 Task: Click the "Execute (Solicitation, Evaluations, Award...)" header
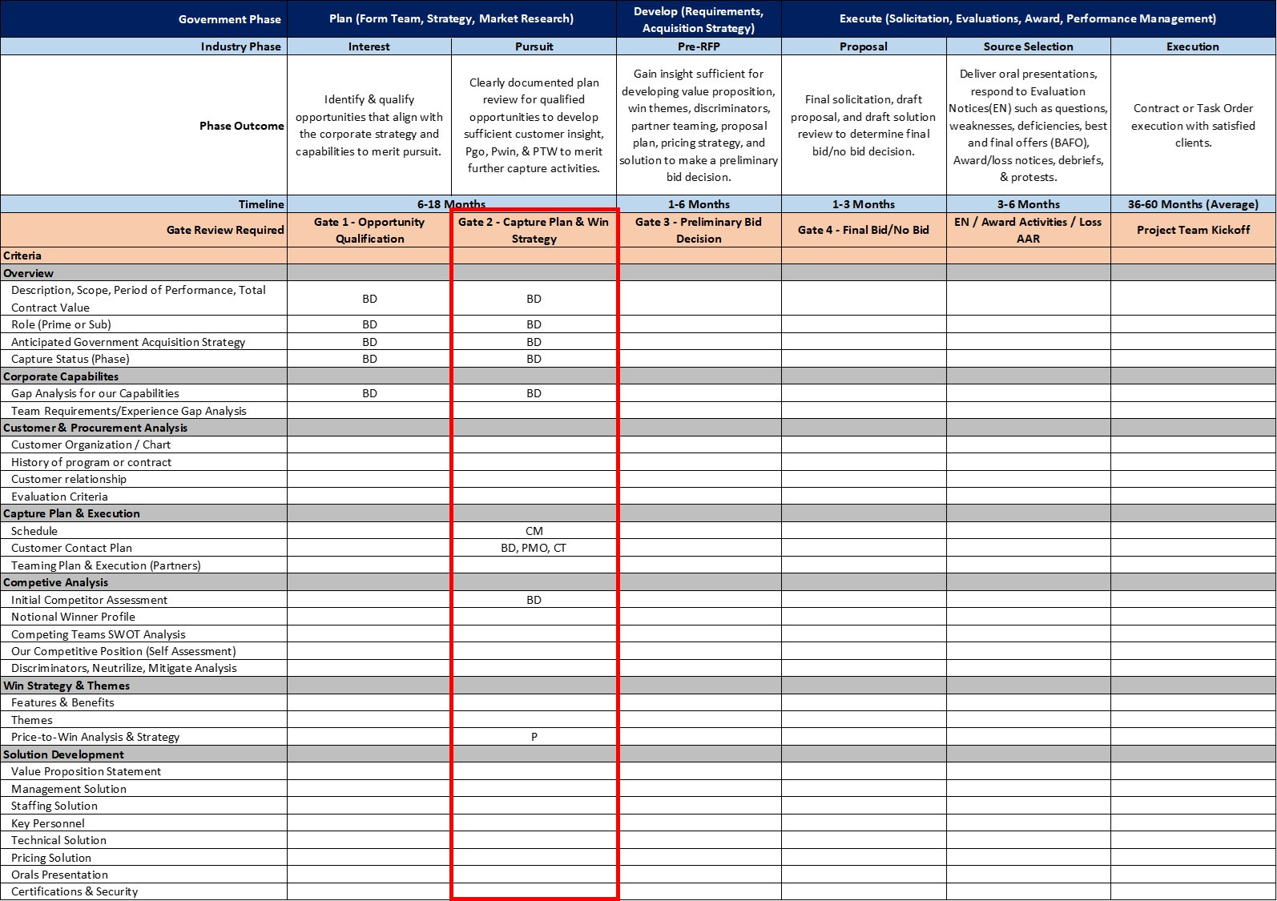tap(1028, 19)
